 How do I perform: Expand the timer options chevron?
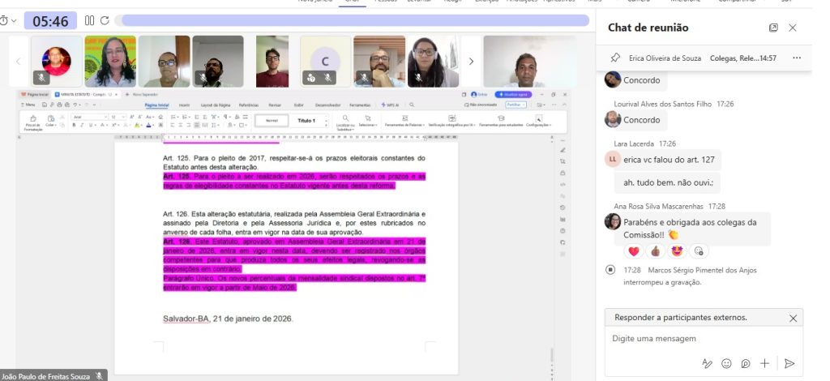coord(14,20)
